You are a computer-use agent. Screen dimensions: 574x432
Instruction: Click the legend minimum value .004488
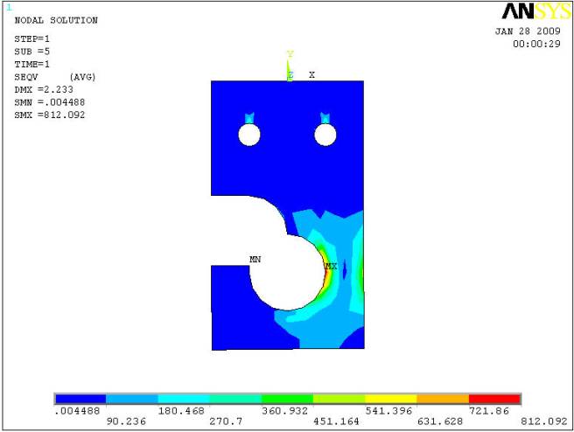point(77,411)
